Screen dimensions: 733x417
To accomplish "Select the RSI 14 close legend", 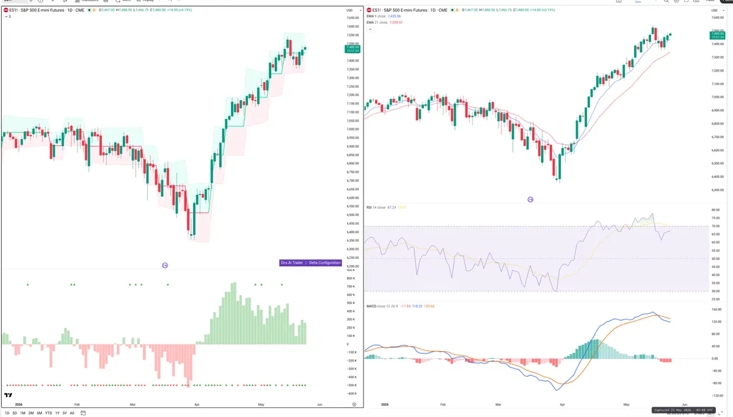I will (x=376, y=208).
